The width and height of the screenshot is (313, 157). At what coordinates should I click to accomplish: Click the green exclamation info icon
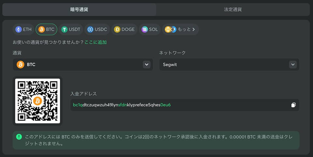click(19, 137)
